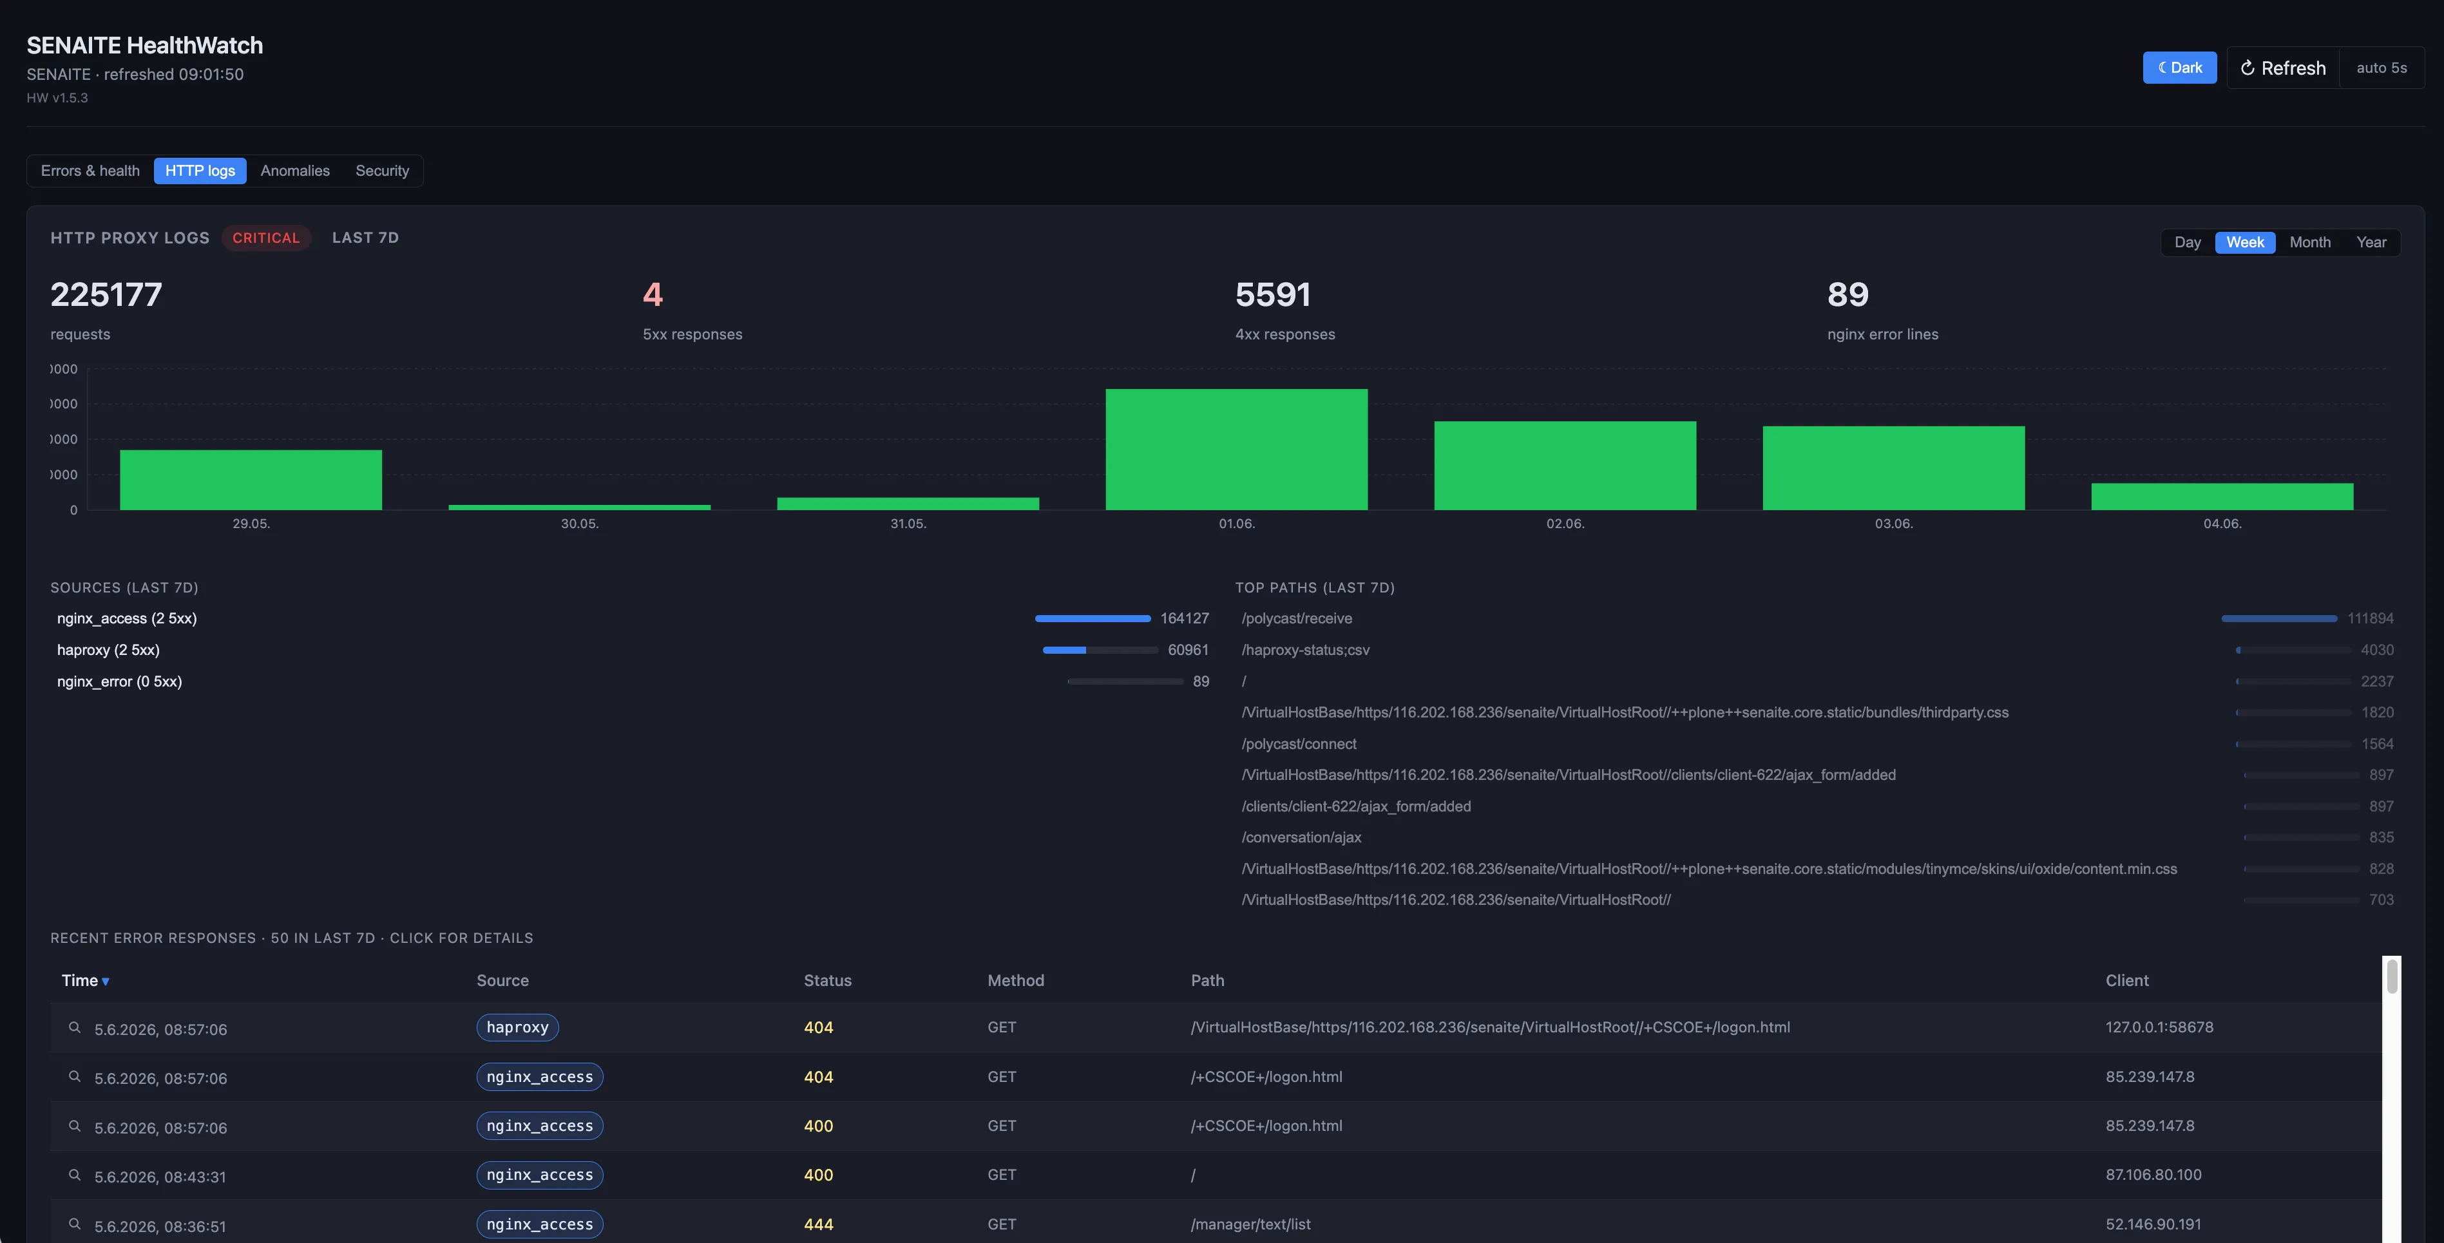Viewport: 2444px width, 1243px height.
Task: Click the SENAITE HealthWatch title
Action: click(x=145, y=46)
